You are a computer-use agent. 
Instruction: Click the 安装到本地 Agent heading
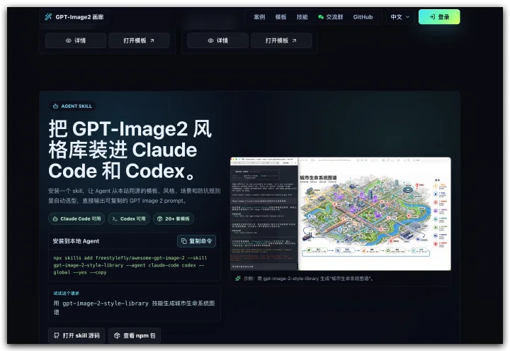[x=76, y=241]
